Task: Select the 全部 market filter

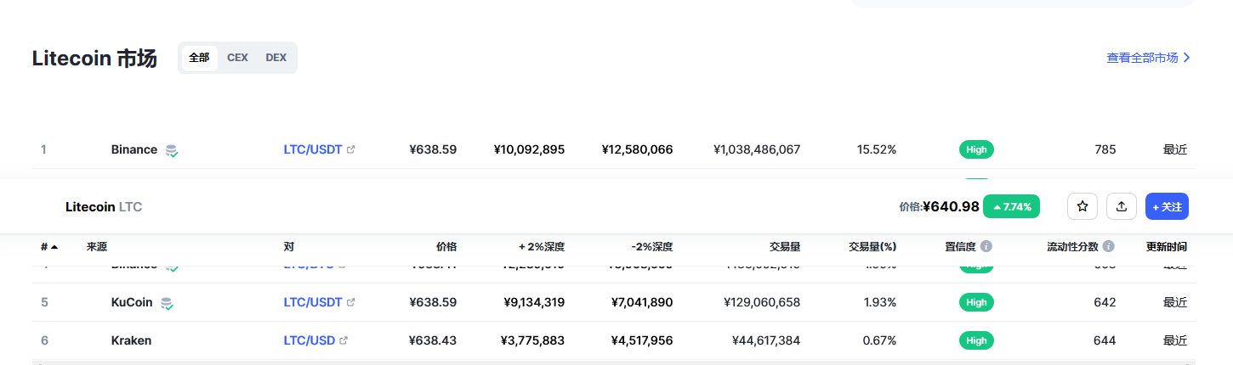Action: click(x=199, y=58)
